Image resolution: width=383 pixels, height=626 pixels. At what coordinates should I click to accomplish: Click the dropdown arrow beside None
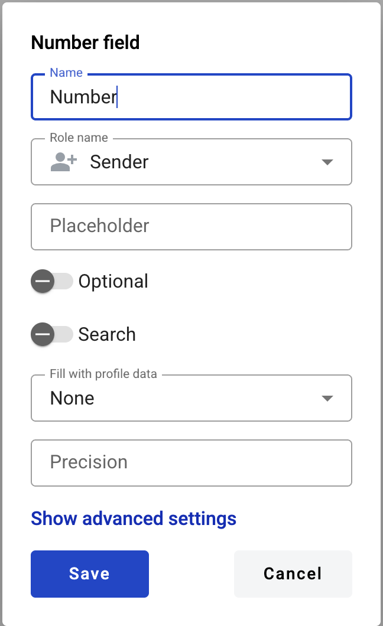[x=327, y=398]
